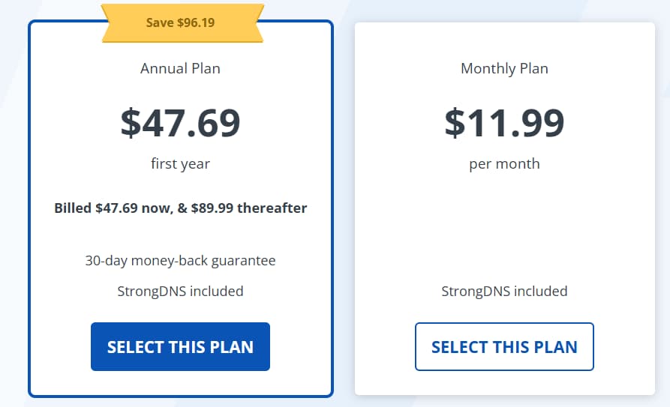The height and width of the screenshot is (407, 670).
Task: Click the Annual Plan heading
Action: (x=180, y=68)
